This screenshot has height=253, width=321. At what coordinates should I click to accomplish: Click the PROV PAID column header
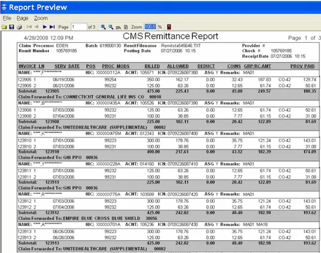click(302, 66)
